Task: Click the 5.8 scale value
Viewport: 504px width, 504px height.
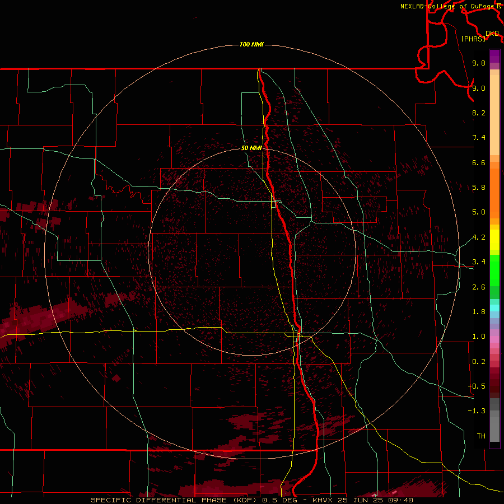Action: click(479, 188)
